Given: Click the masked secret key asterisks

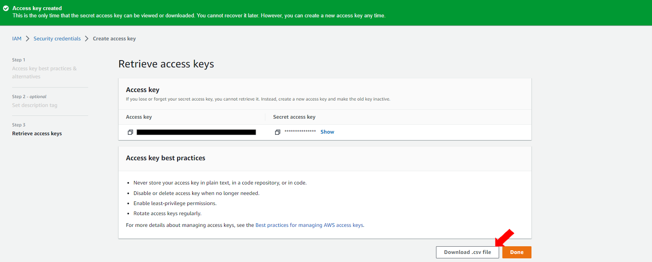Looking at the screenshot, I should click(300, 132).
